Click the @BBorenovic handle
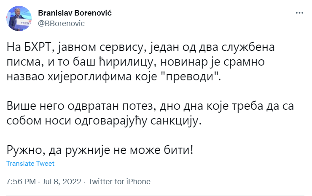 (x=61, y=24)
